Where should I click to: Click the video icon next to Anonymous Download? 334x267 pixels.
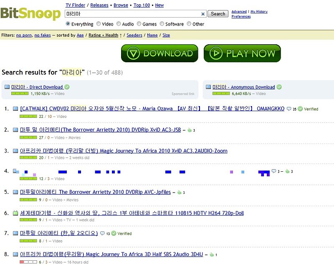[208, 87]
